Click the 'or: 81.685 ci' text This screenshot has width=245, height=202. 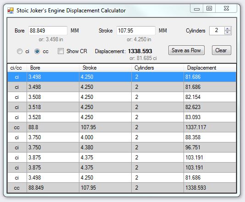[143, 58]
